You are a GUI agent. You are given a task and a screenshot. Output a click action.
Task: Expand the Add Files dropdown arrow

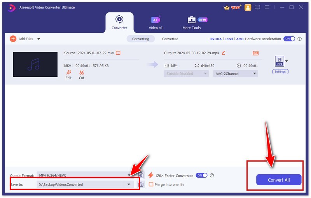tap(38, 39)
